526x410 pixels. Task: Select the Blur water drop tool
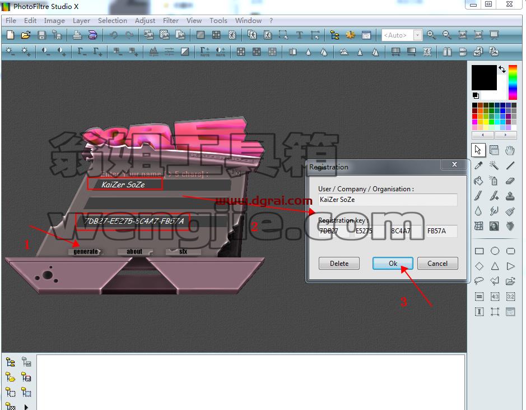pyautogui.click(x=478, y=211)
